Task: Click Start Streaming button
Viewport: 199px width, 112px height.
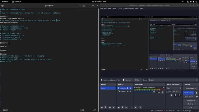Action: point(191,88)
